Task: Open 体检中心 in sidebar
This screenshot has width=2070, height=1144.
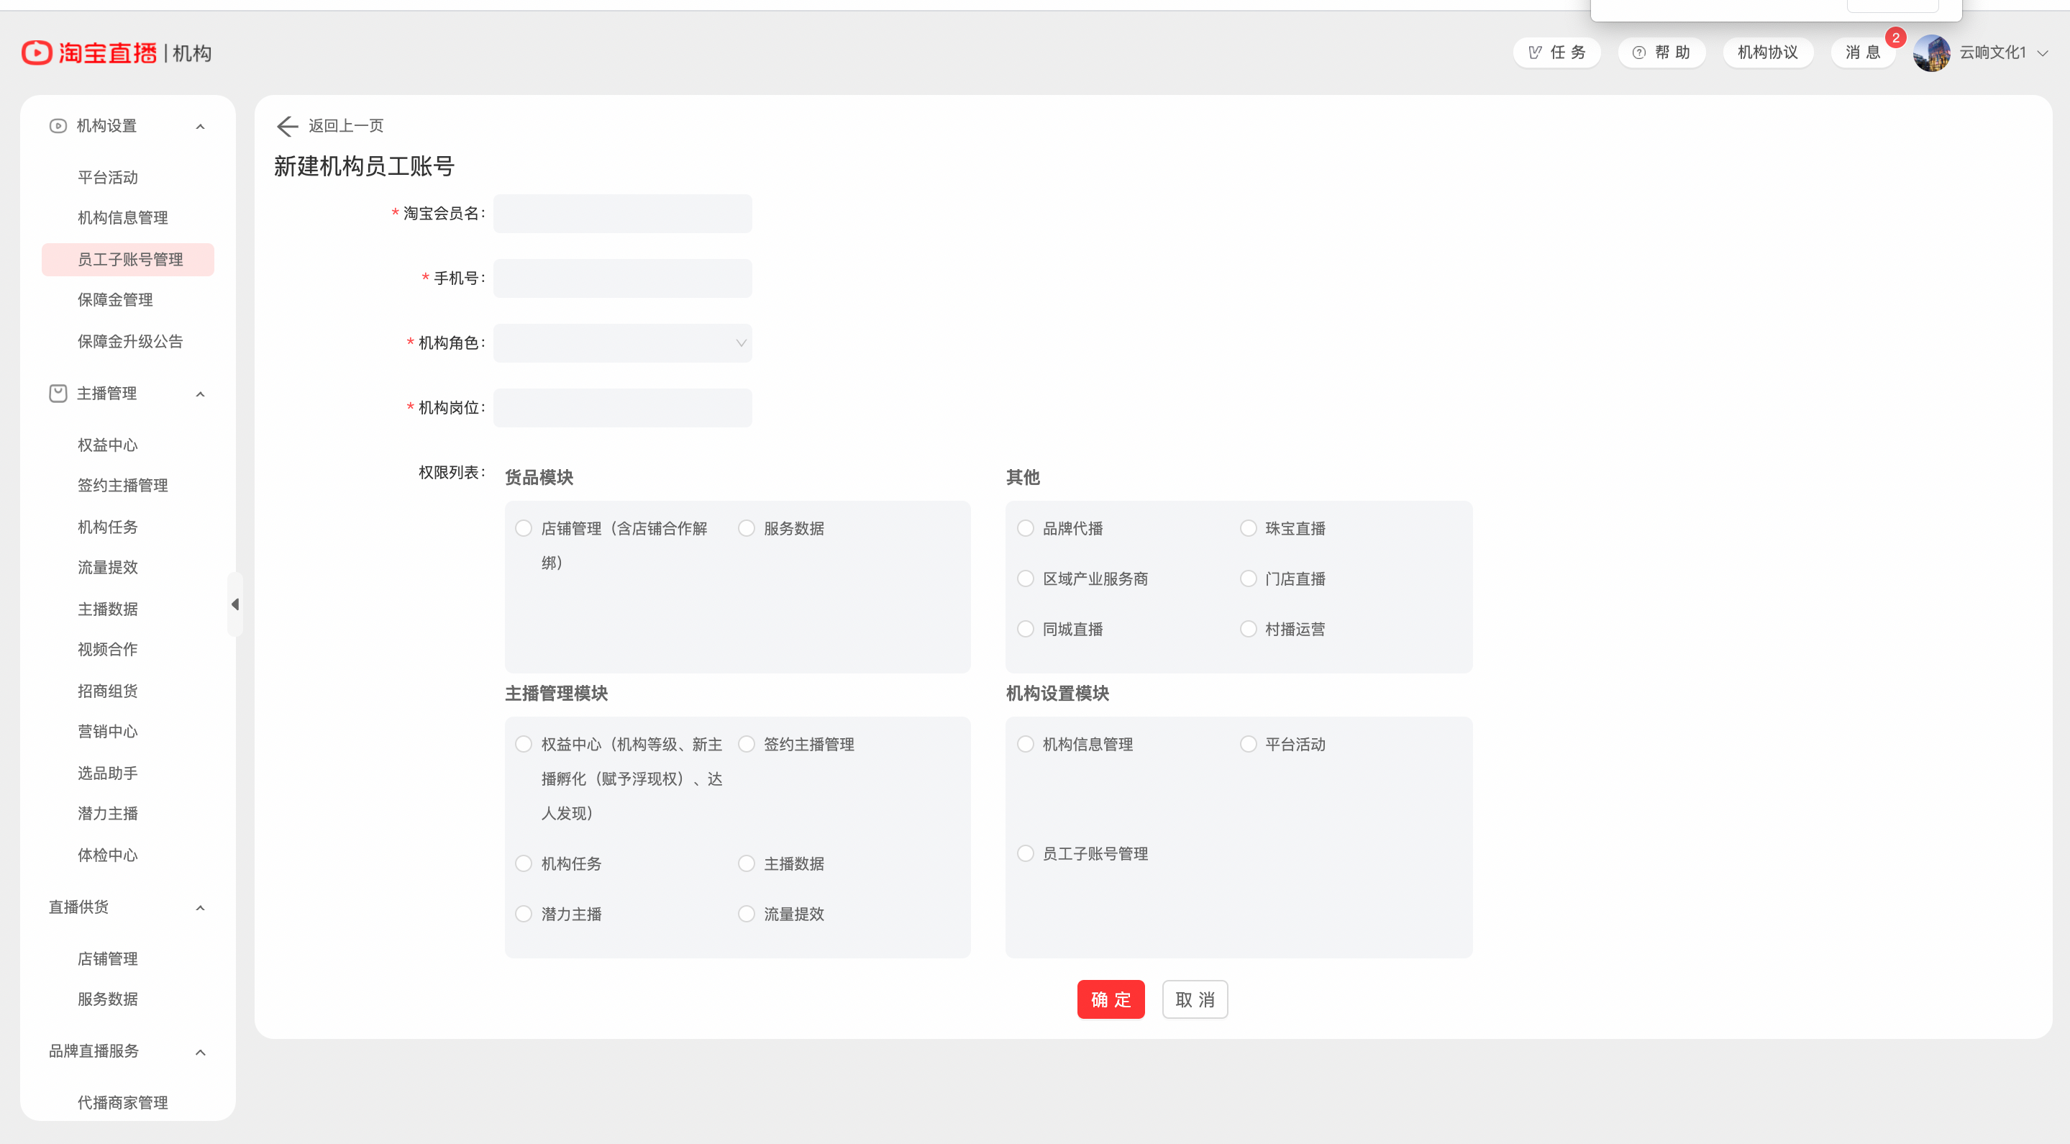Action: click(108, 855)
